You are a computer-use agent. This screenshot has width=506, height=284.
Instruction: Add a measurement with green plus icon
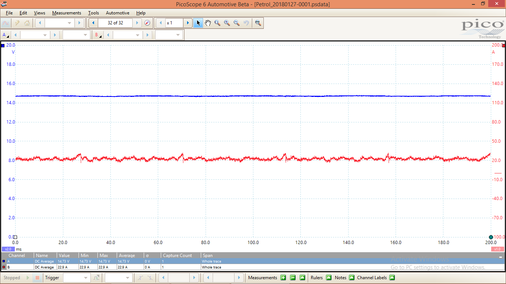(x=283, y=278)
